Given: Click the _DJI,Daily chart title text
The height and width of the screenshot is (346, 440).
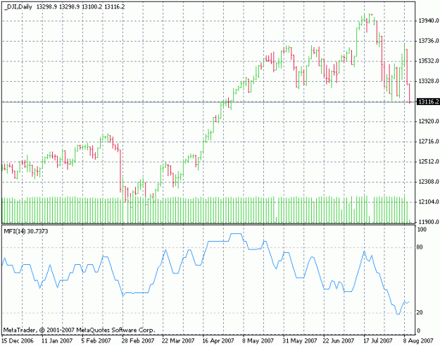Looking at the screenshot, I should pos(18,7).
